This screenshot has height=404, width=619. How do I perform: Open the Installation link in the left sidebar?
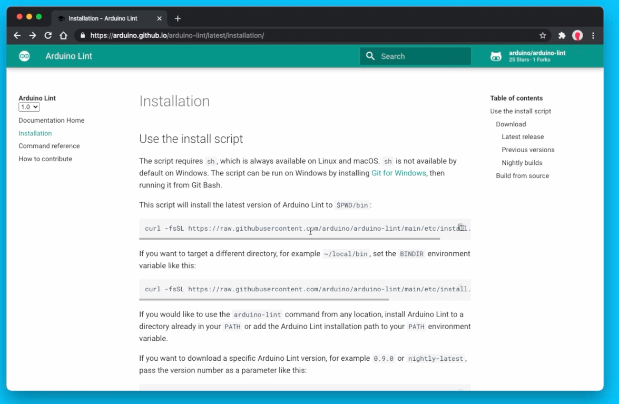(x=35, y=133)
